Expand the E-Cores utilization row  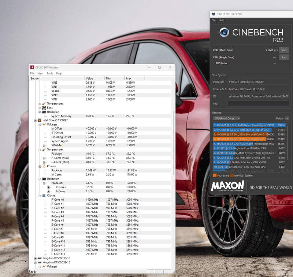point(49,192)
